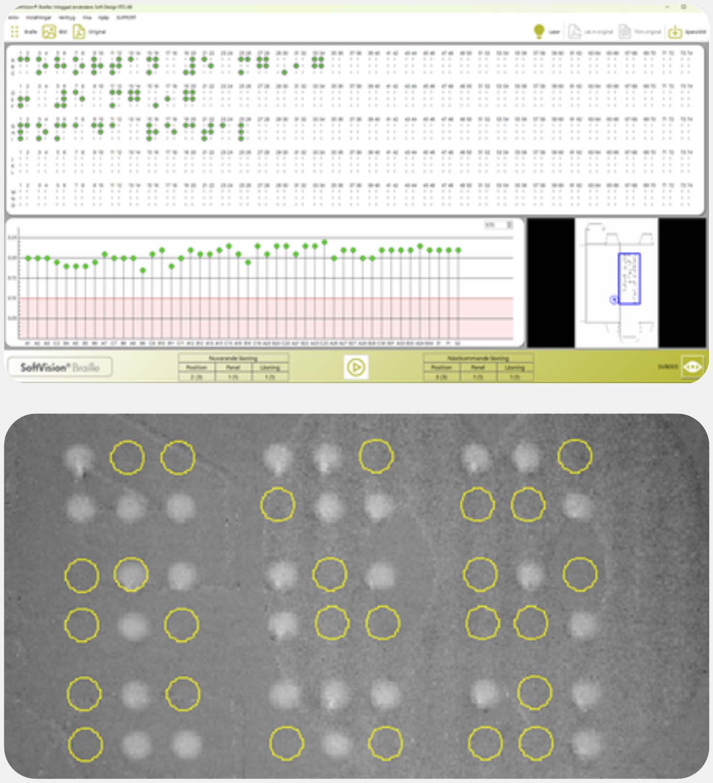Click the SoftVision Braille logo button
The height and width of the screenshot is (783, 713).
[x=60, y=367]
